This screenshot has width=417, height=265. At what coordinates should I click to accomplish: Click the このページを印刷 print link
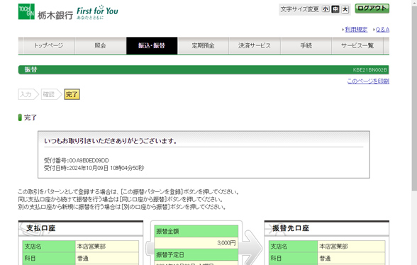[368, 81]
